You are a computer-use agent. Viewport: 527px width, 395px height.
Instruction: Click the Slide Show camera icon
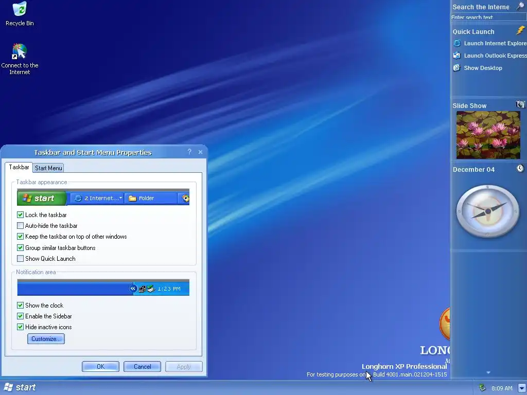[520, 104]
